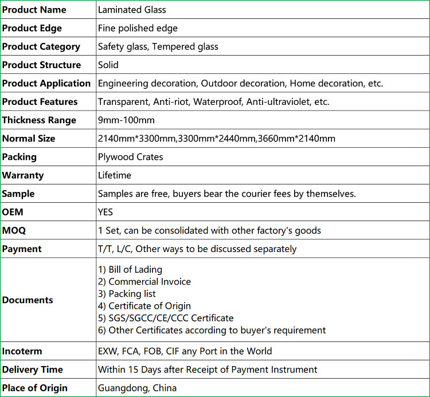Viewport: 430px width, 397px height.
Task: Select the free samples description text
Action: 226,194
